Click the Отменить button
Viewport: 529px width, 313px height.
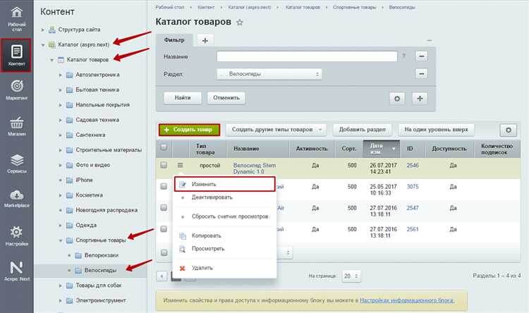point(226,98)
